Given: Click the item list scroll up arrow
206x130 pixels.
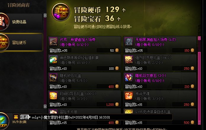Looking at the screenshot, I should pos(199,38).
